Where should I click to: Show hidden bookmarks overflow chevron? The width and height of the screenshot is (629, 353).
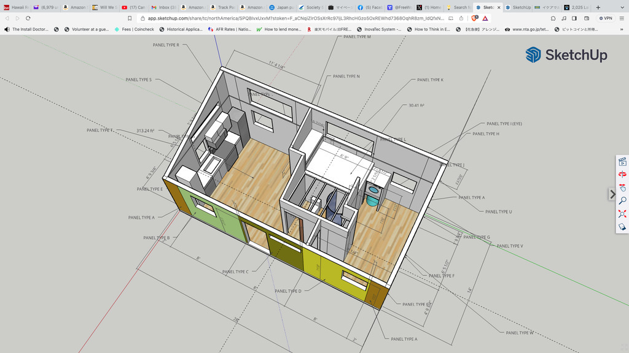tap(622, 29)
